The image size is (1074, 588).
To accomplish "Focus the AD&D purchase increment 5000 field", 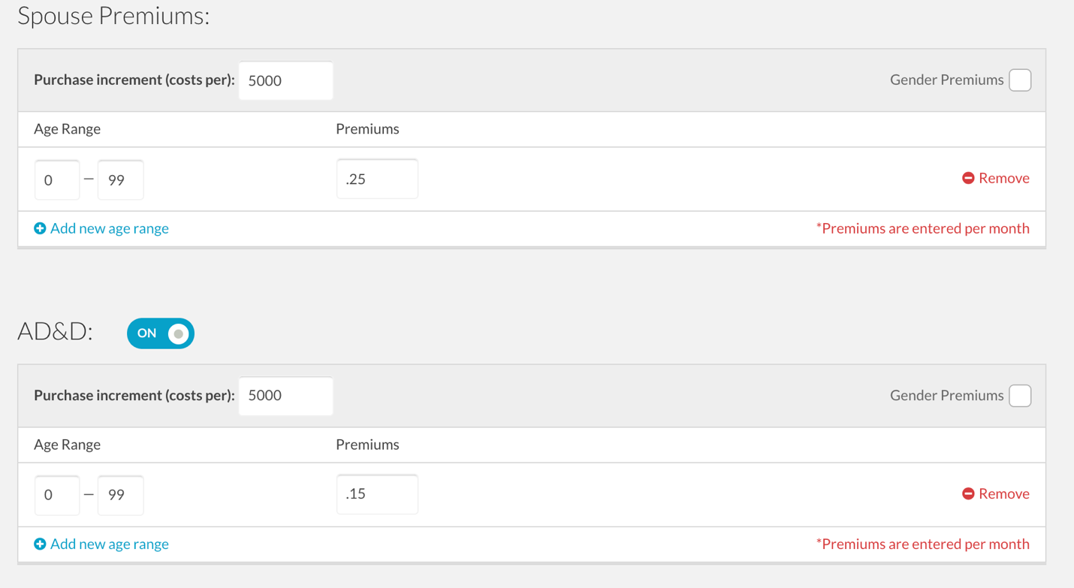I will tap(285, 396).
